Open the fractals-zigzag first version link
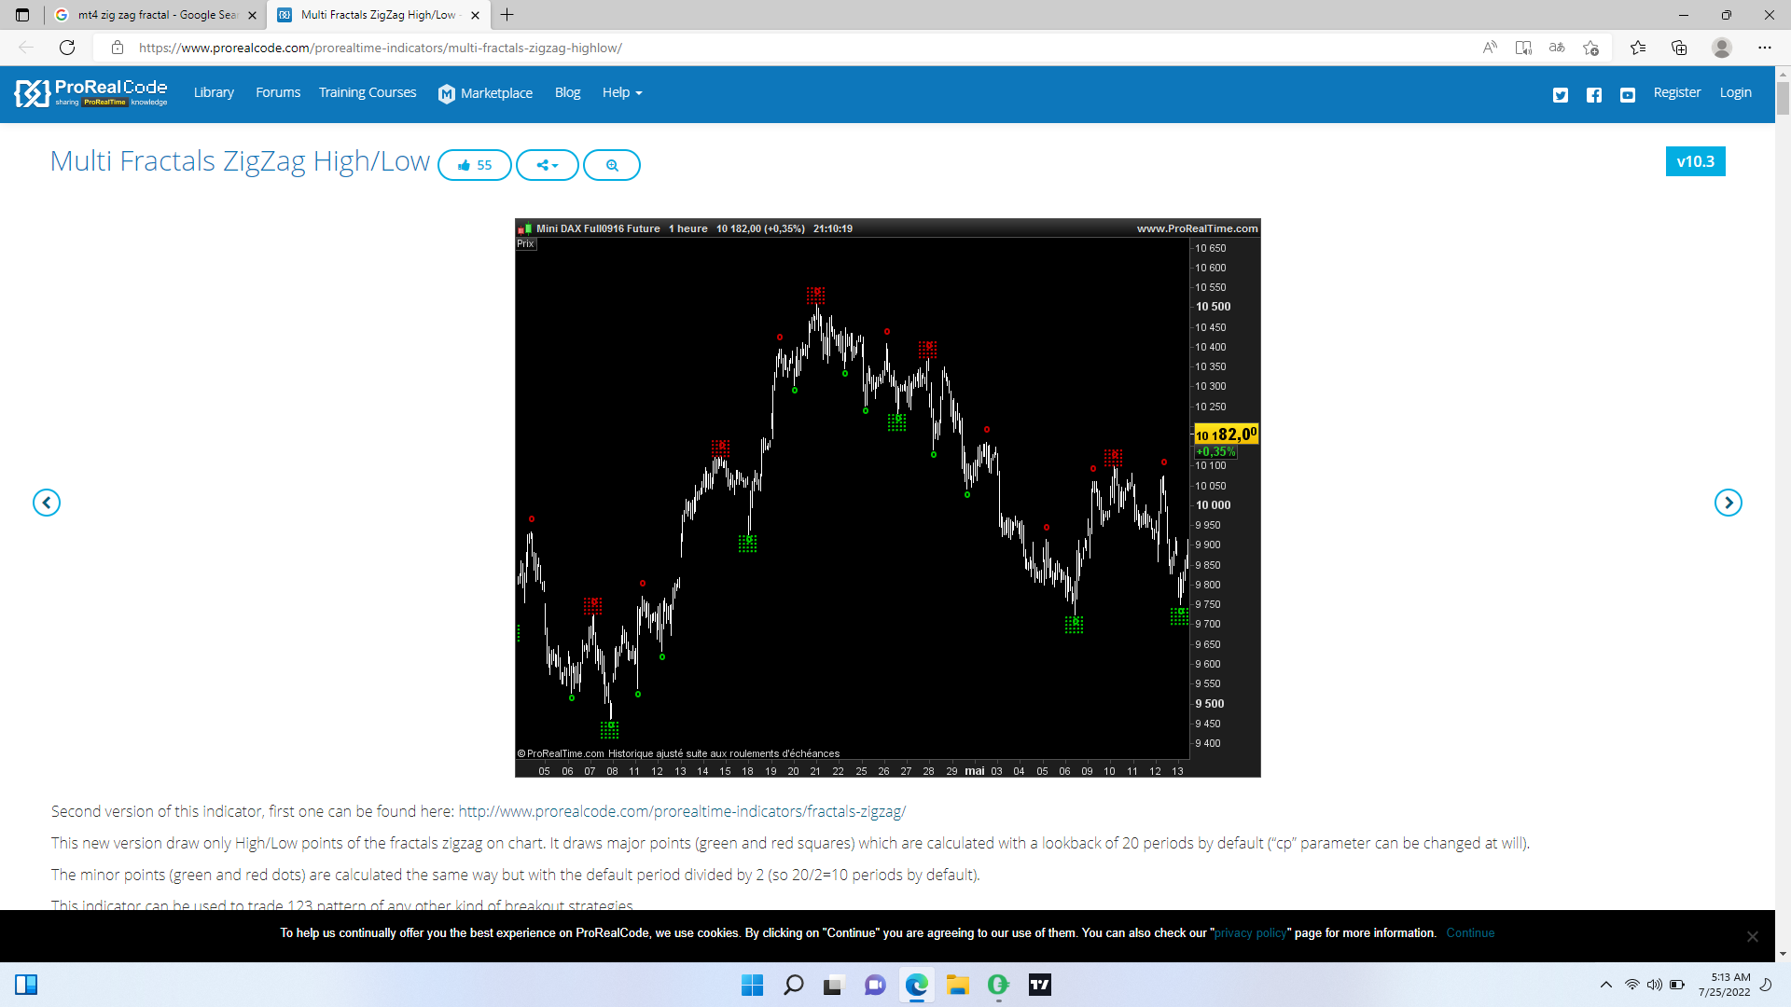1791x1007 pixels. pos(682,811)
